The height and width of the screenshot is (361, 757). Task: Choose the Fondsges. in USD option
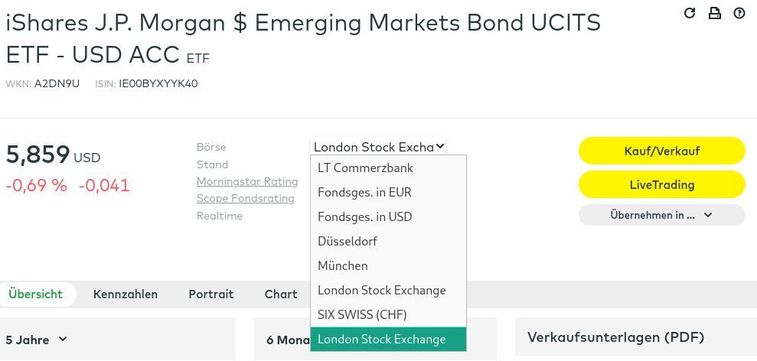[x=364, y=216]
